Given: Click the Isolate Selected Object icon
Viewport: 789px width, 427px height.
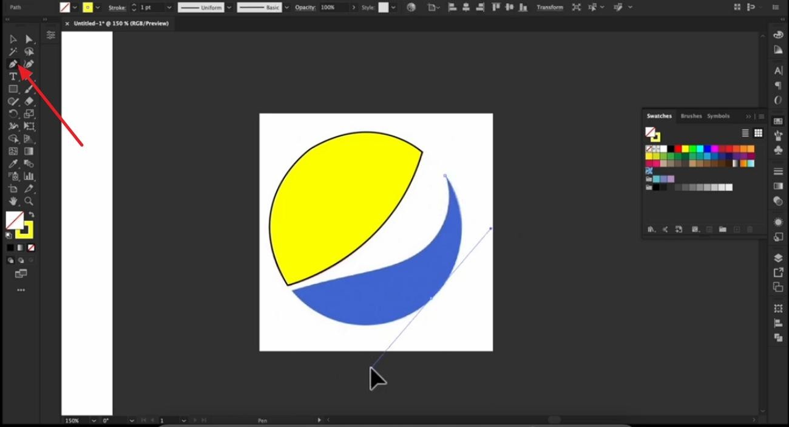Looking at the screenshot, I should (577, 7).
